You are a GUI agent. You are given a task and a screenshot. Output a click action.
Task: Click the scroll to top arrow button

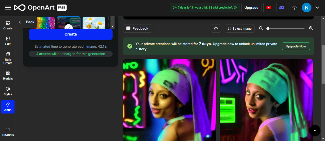click(315, 131)
